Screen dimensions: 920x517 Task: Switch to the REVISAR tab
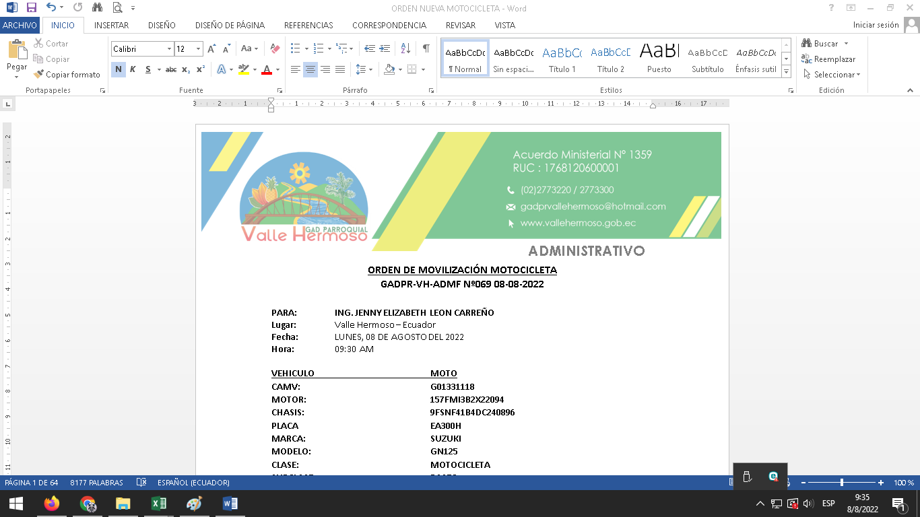coord(460,25)
